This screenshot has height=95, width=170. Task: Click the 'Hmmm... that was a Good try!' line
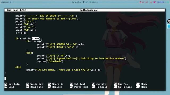(64, 70)
